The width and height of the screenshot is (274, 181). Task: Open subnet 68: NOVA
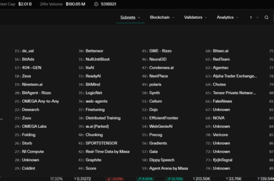215,118
